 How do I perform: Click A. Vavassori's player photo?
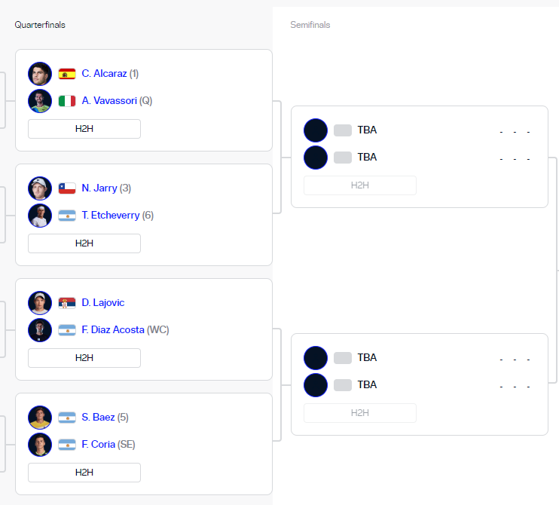click(40, 101)
